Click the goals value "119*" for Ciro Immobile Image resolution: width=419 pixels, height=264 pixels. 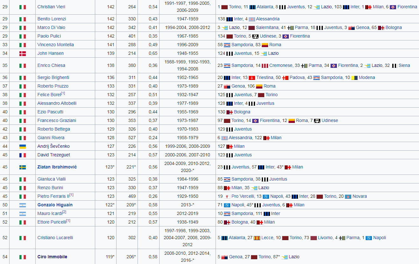click(x=110, y=257)
